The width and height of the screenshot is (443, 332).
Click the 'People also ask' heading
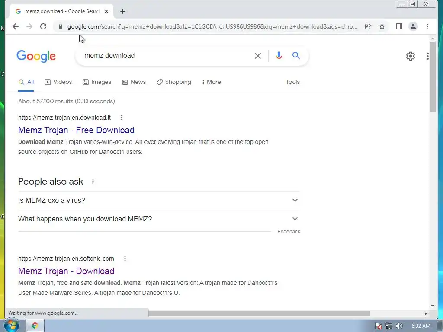tap(51, 181)
